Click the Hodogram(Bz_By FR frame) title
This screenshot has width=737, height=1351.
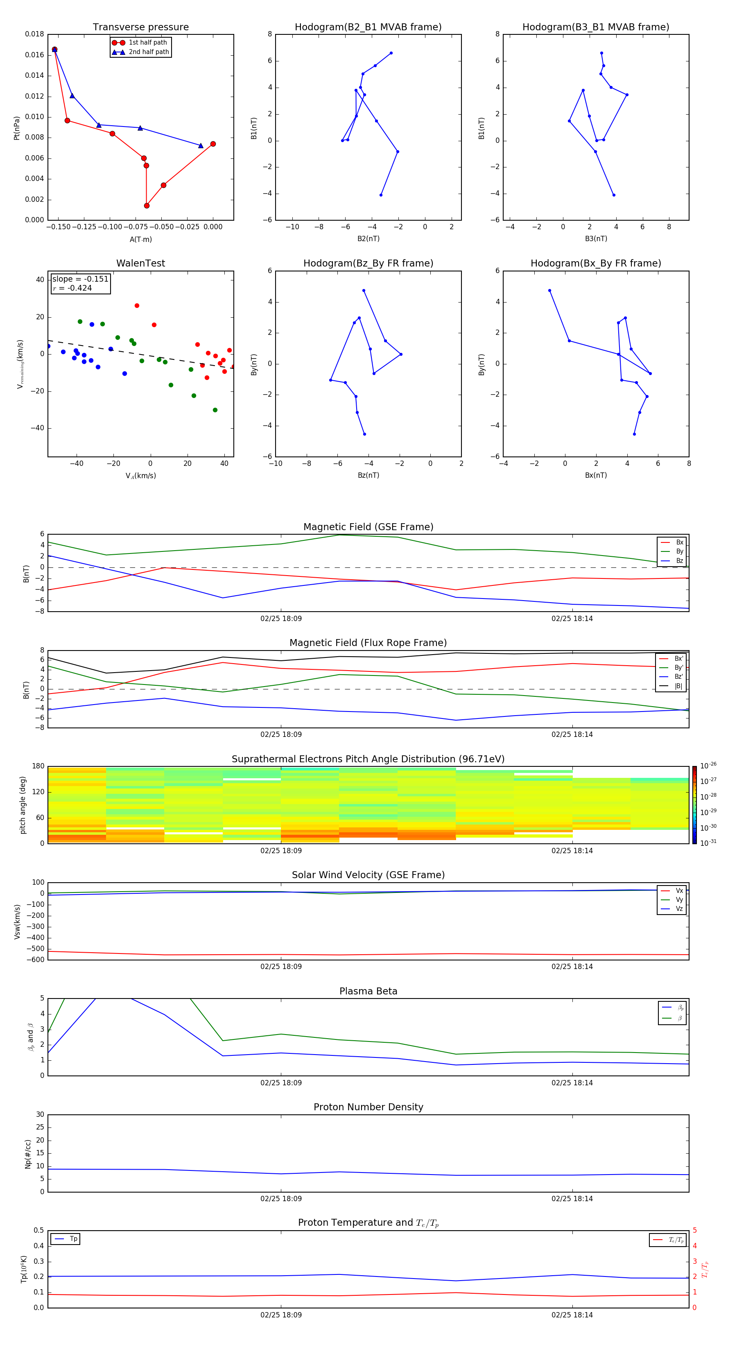coord(368,263)
